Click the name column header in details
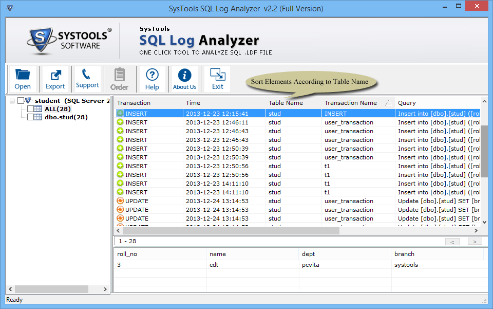This screenshot has height=309, width=493. point(253,254)
